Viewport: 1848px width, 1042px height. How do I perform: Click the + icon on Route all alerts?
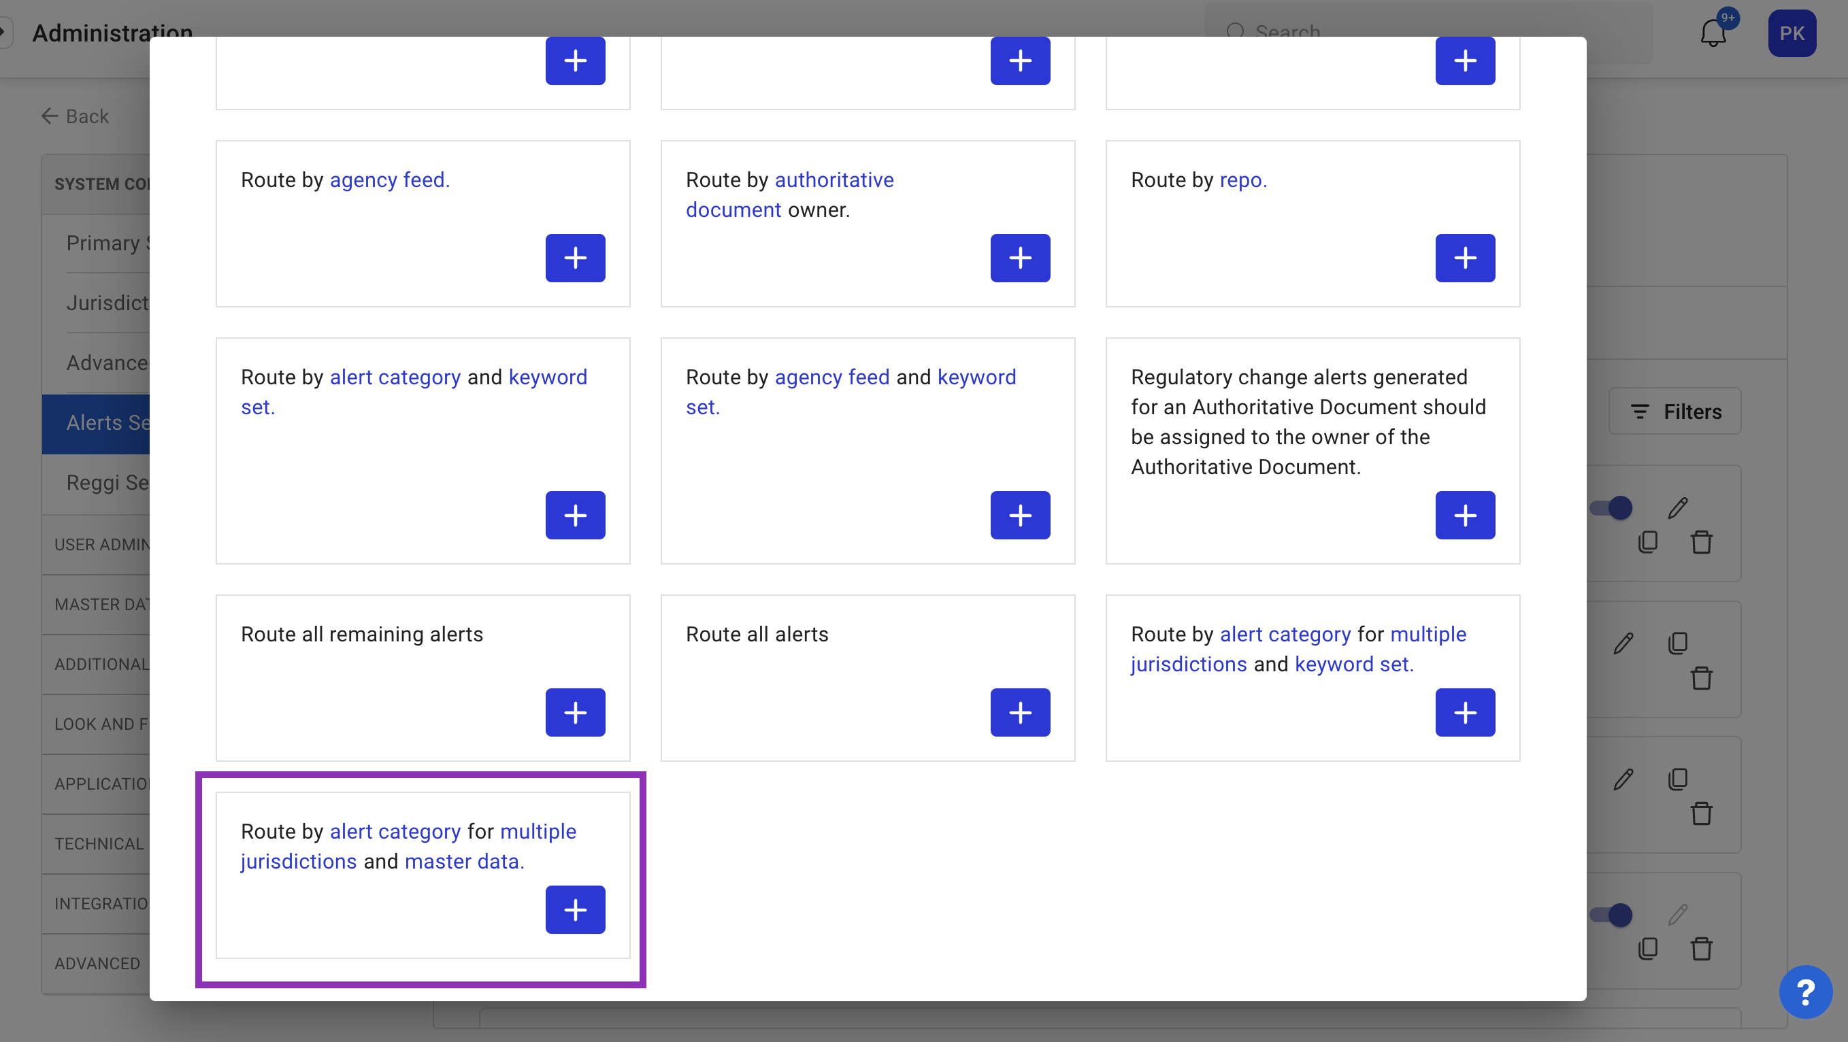coord(1021,712)
